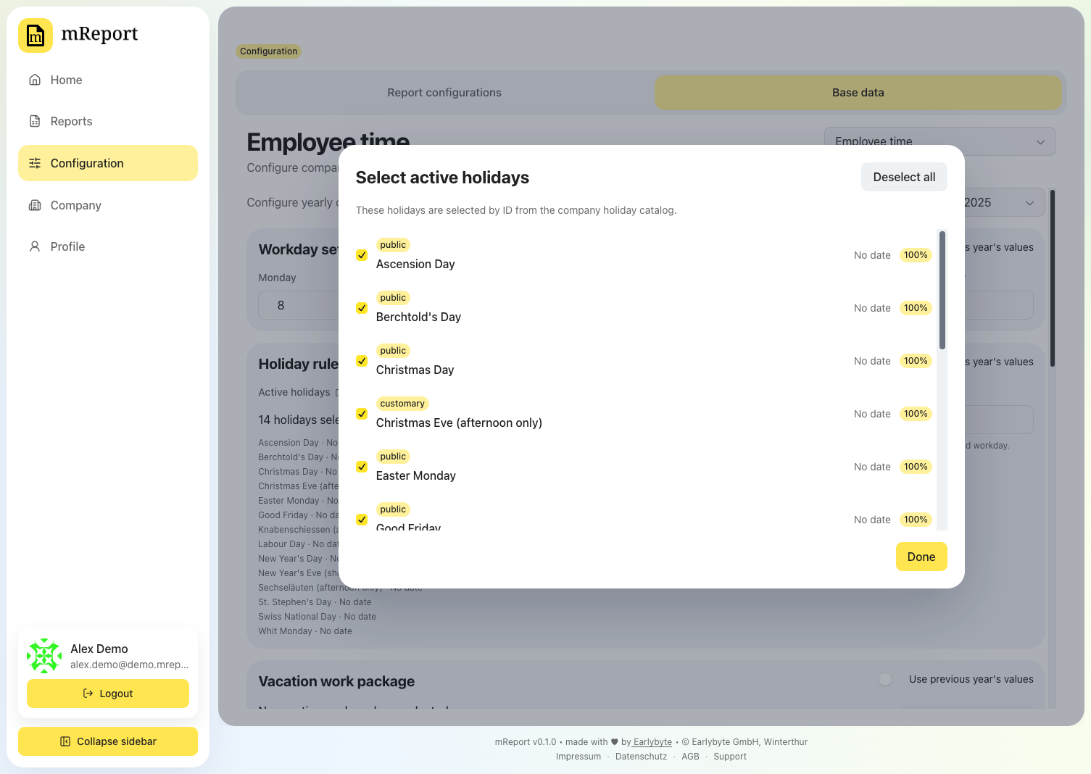Click 'Whit Monday · No date' in background list

click(305, 631)
